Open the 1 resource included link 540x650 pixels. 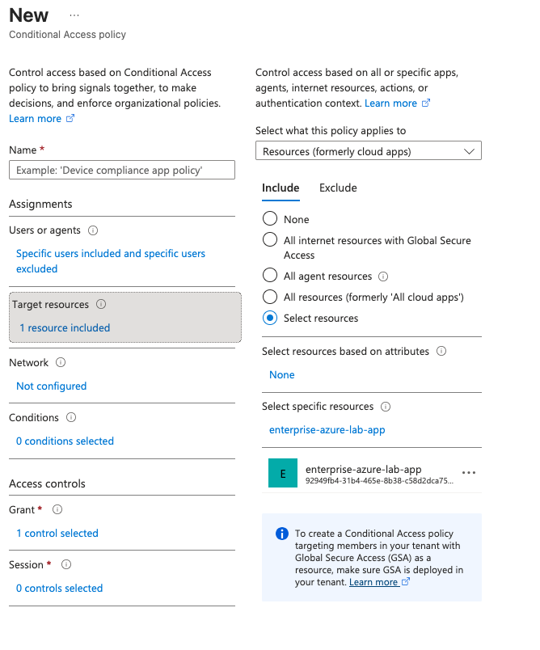(65, 328)
